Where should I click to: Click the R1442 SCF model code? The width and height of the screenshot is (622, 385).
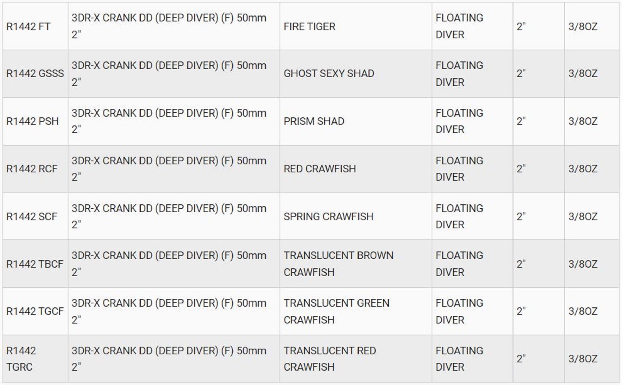tap(32, 216)
